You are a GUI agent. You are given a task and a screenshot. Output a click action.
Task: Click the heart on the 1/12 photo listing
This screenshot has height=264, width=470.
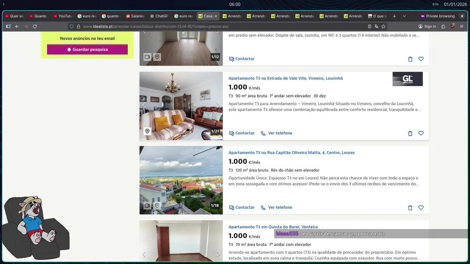coord(421,59)
